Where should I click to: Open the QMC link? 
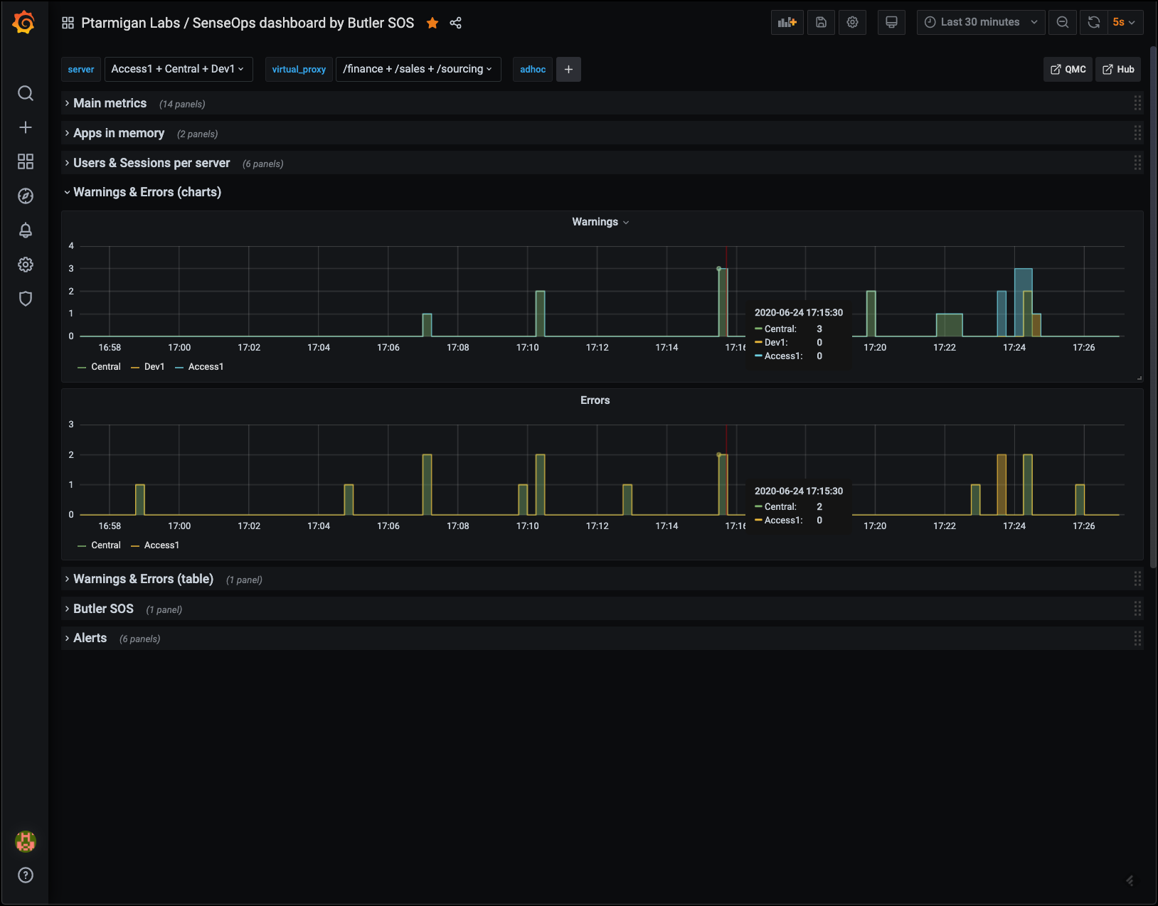1068,69
